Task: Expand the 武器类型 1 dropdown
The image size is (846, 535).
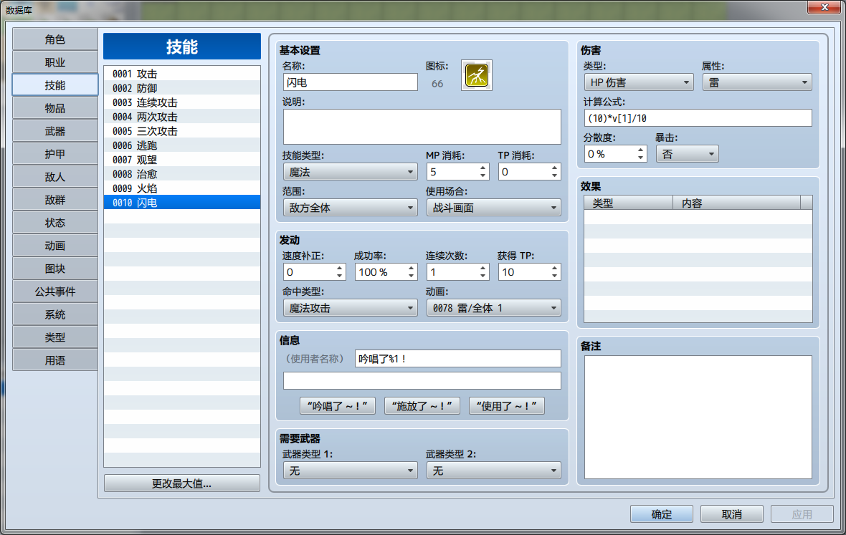Action: [x=350, y=471]
